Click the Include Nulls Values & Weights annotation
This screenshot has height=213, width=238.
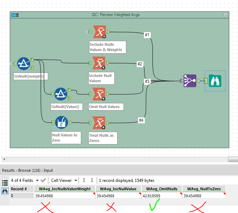click(x=108, y=47)
